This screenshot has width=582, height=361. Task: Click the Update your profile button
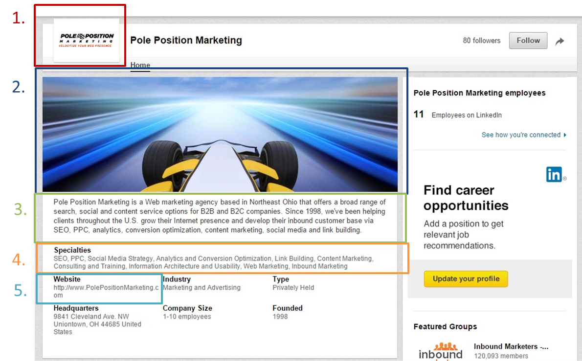pos(466,279)
